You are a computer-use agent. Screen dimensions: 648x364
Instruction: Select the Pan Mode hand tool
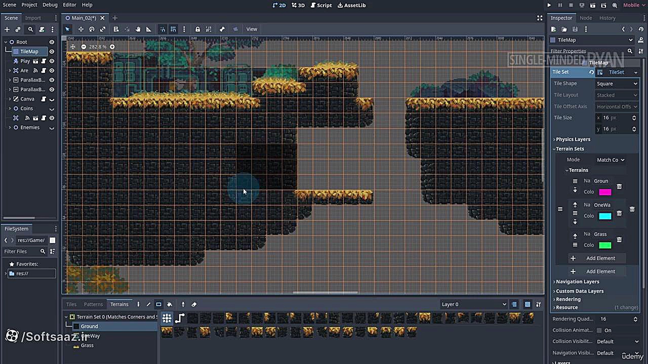[x=138, y=29]
